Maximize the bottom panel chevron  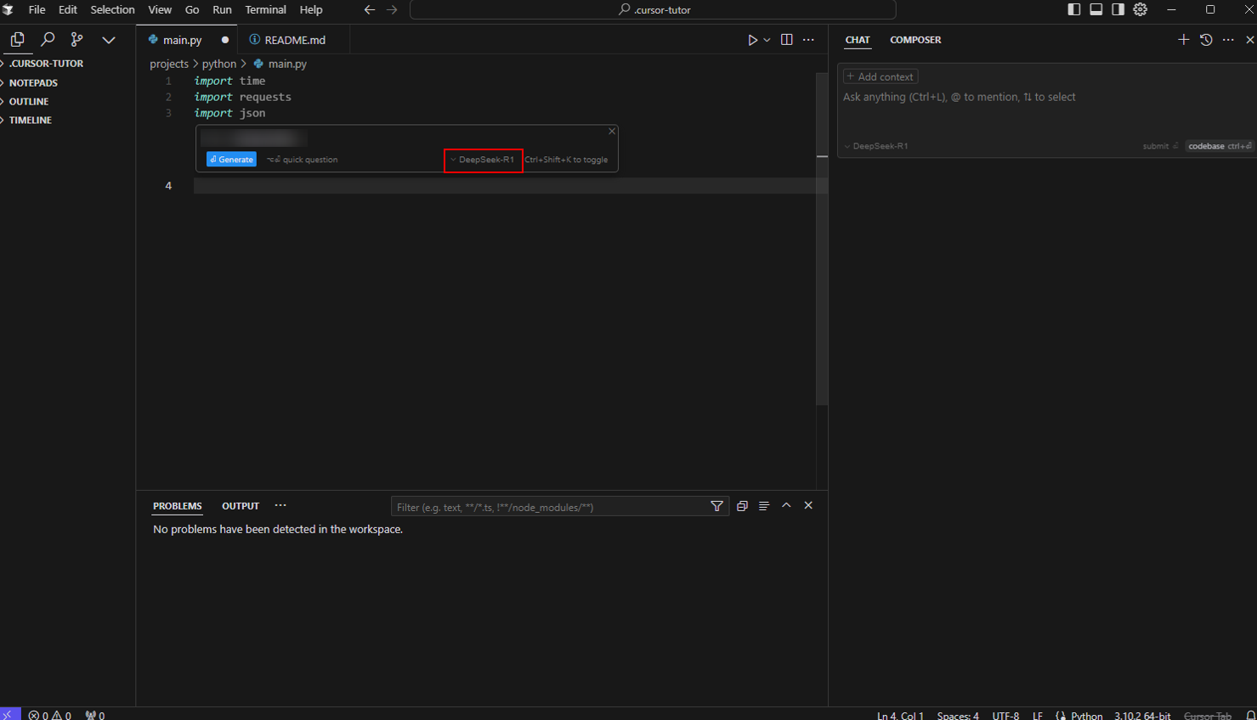pos(786,505)
